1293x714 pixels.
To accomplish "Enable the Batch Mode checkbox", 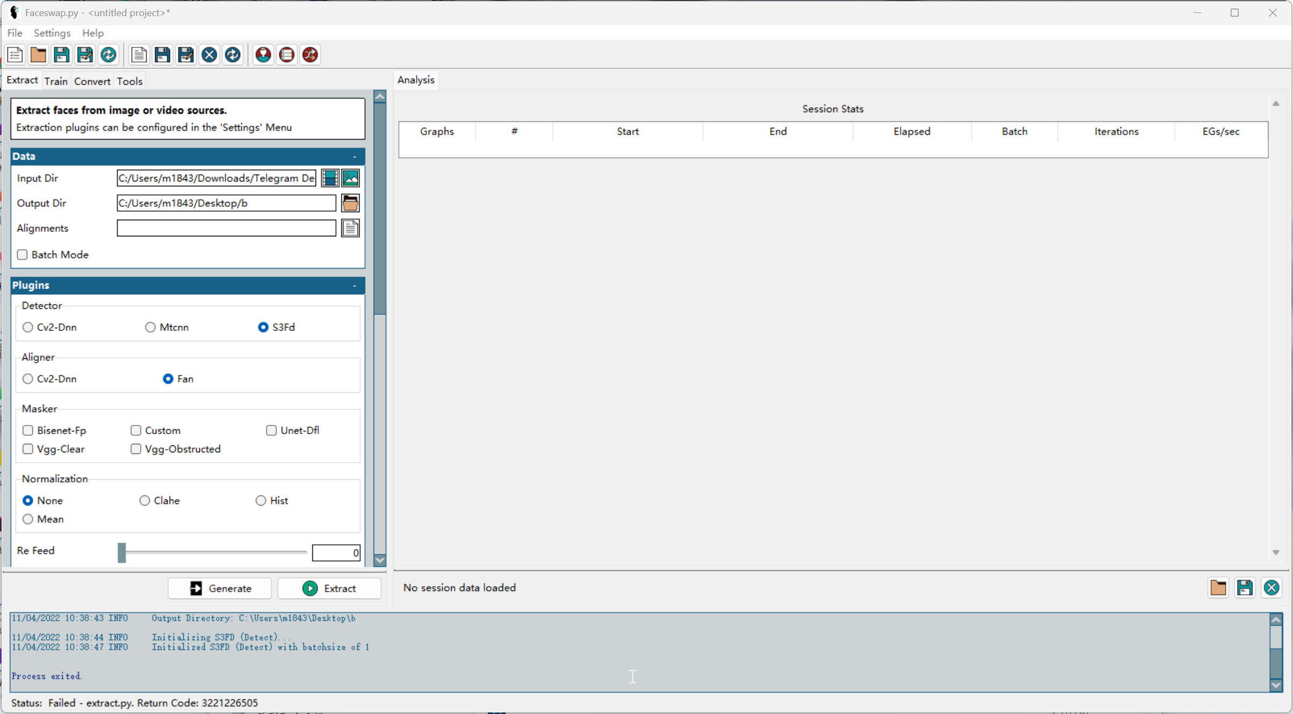I will pyautogui.click(x=22, y=255).
